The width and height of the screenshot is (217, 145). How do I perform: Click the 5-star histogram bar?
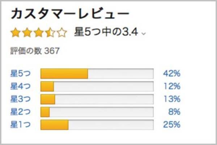[97, 74]
